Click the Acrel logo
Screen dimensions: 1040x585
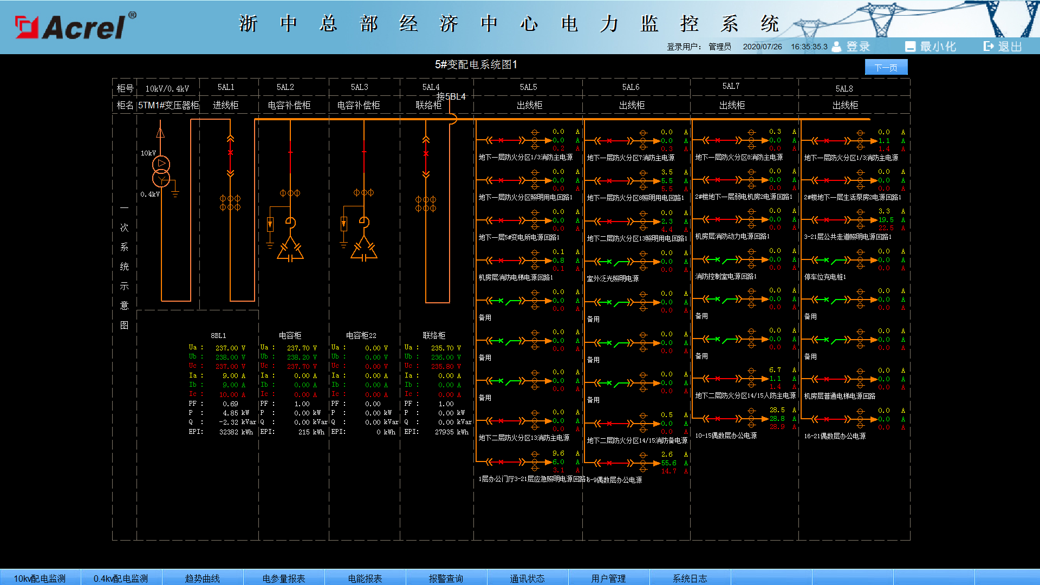75,26
